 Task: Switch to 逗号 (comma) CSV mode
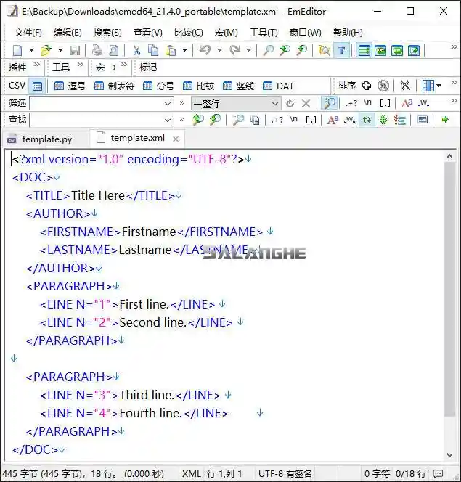click(70, 86)
